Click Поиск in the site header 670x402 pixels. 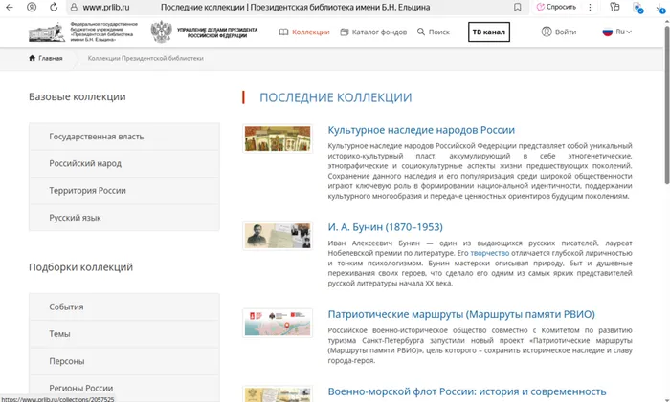pyautogui.click(x=433, y=32)
